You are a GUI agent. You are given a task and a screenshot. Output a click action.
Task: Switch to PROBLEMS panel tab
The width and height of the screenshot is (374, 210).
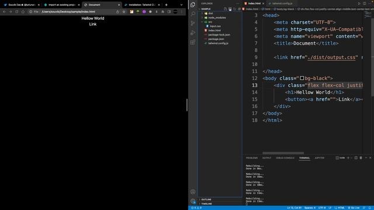[252, 158]
